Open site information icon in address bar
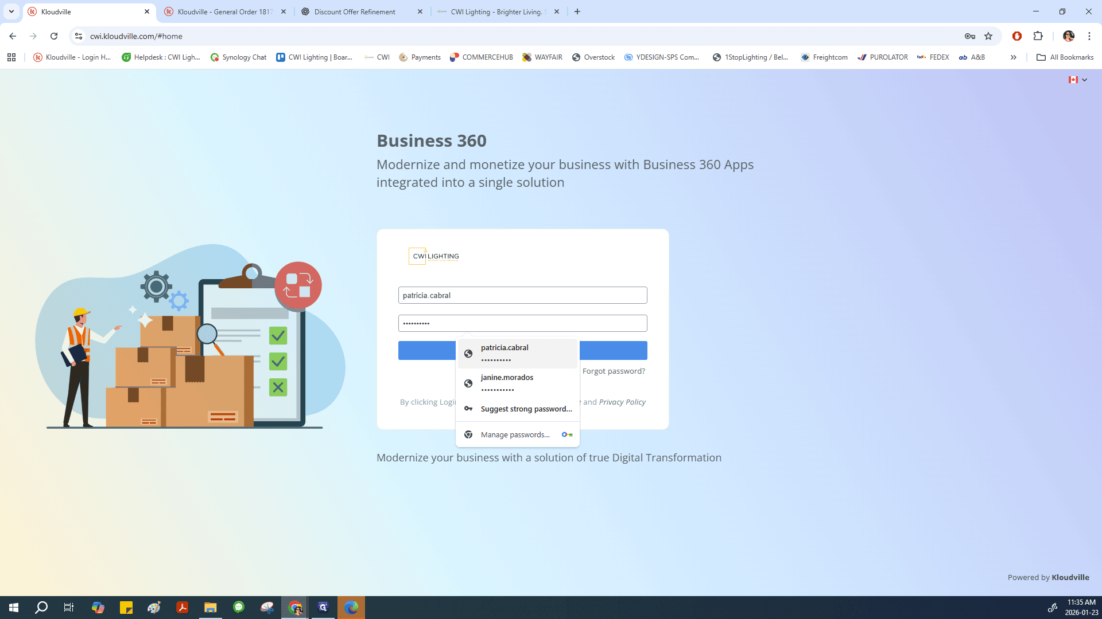 tap(79, 36)
